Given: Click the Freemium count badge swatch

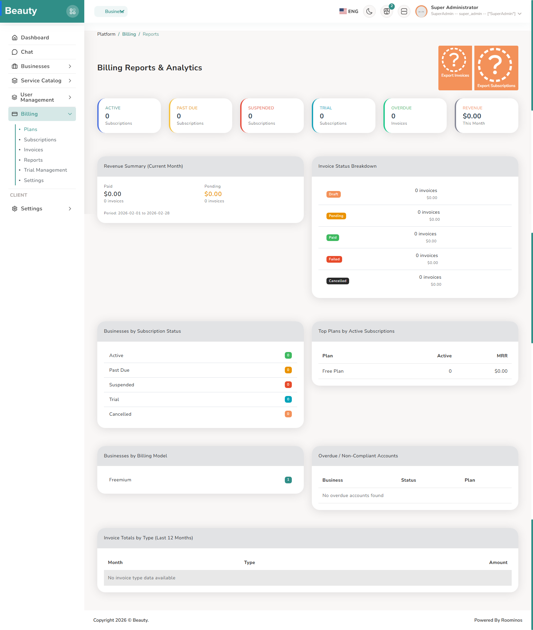Looking at the screenshot, I should [288, 480].
